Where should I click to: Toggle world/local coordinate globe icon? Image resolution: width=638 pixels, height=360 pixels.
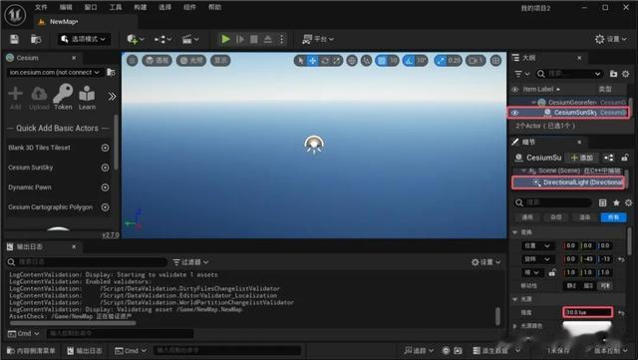point(352,61)
